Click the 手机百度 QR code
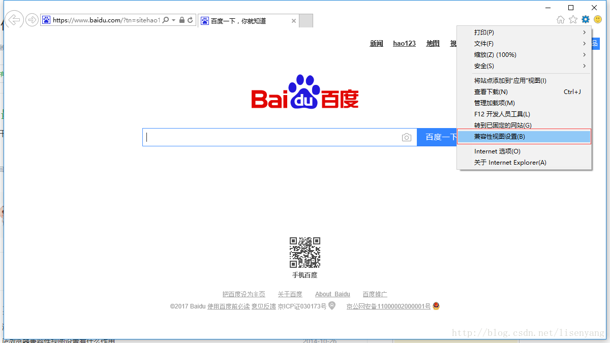Image resolution: width=610 pixels, height=343 pixels. tap(305, 253)
